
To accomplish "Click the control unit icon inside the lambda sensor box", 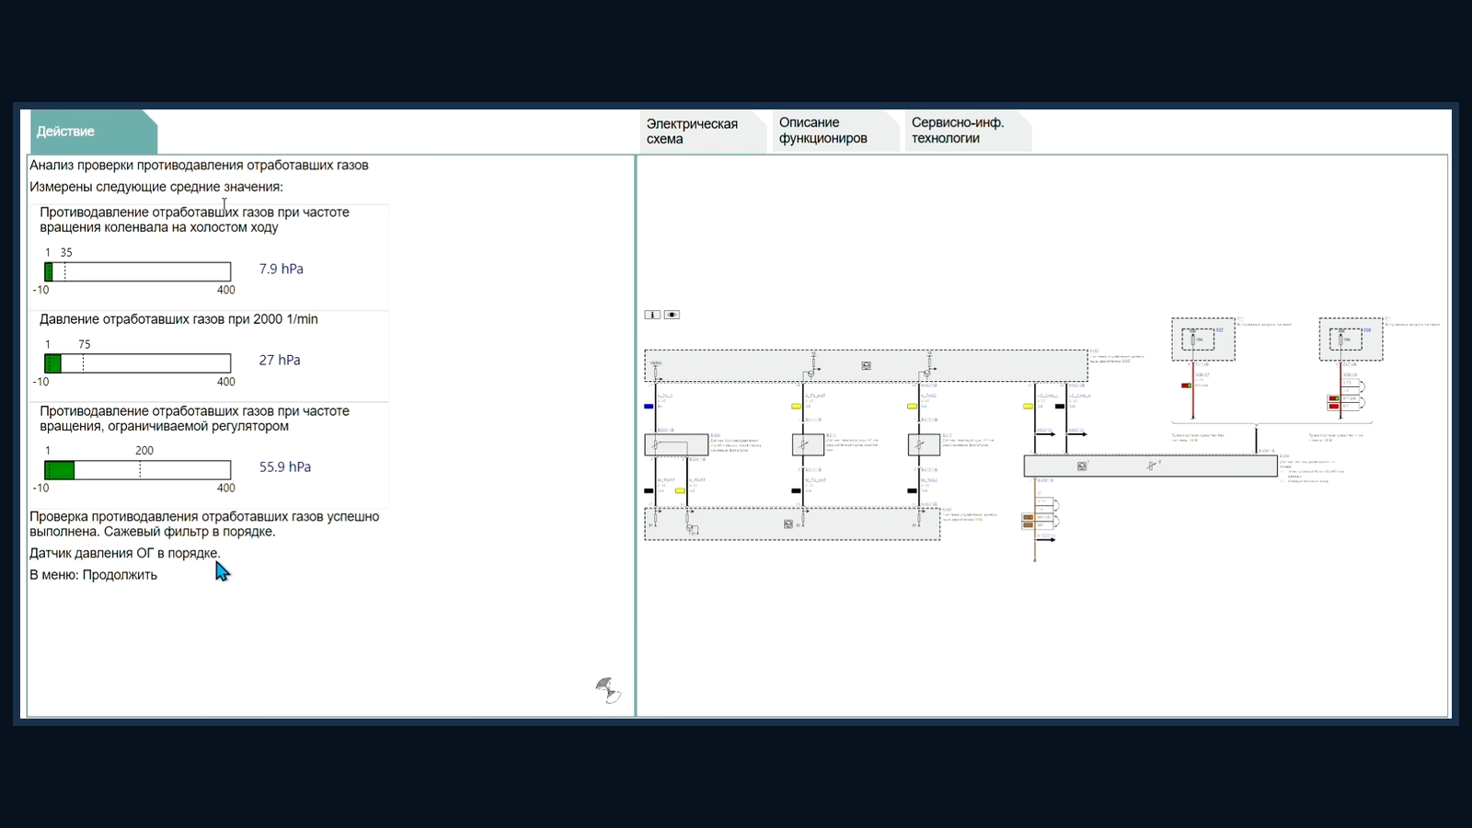I will coord(1082,466).
